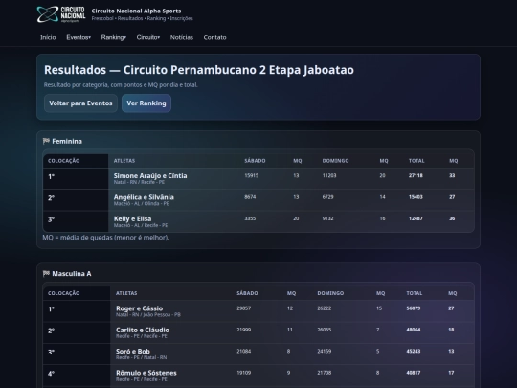
Task: Click the Colocação header in Feminina table
Action: tap(64, 161)
